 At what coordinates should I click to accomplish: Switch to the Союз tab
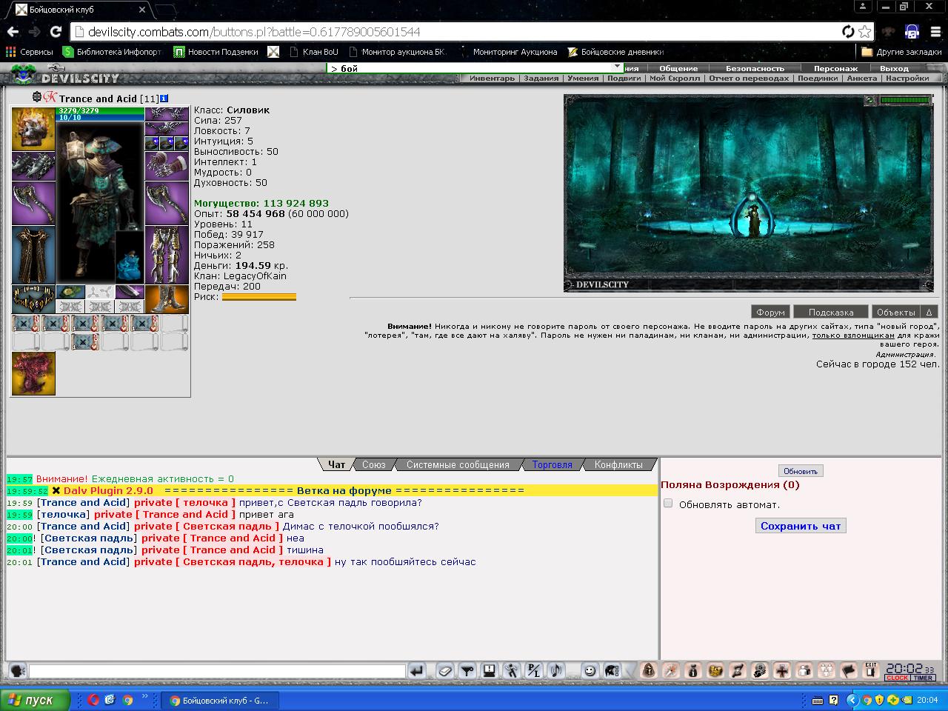pos(373,464)
